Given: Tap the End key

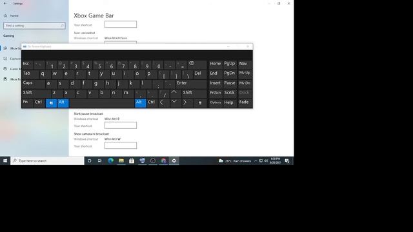Looking at the screenshot, I should pos(216,75).
